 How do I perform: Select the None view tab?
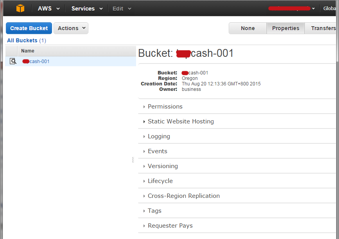pyautogui.click(x=248, y=28)
